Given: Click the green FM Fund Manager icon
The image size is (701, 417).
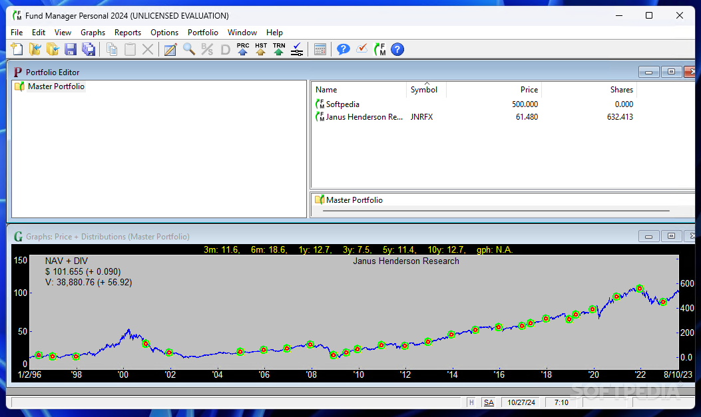Looking at the screenshot, I should 379,49.
